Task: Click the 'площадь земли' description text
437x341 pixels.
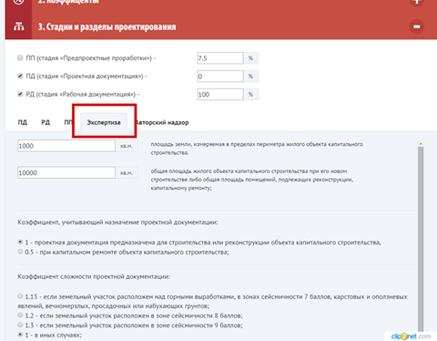Action: 257,149
